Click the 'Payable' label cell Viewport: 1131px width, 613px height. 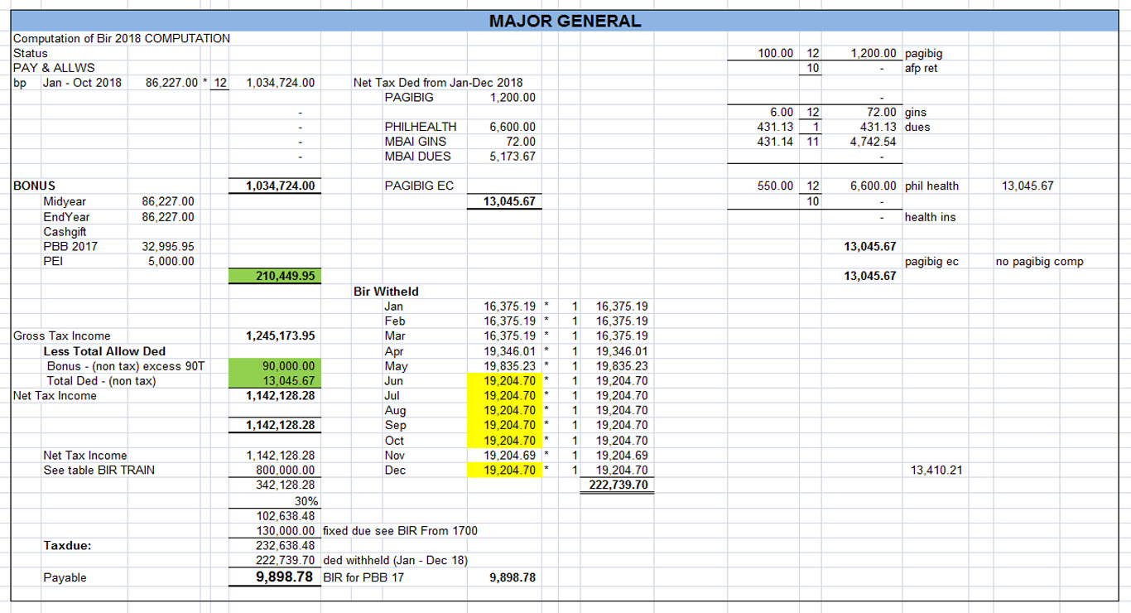pos(65,578)
